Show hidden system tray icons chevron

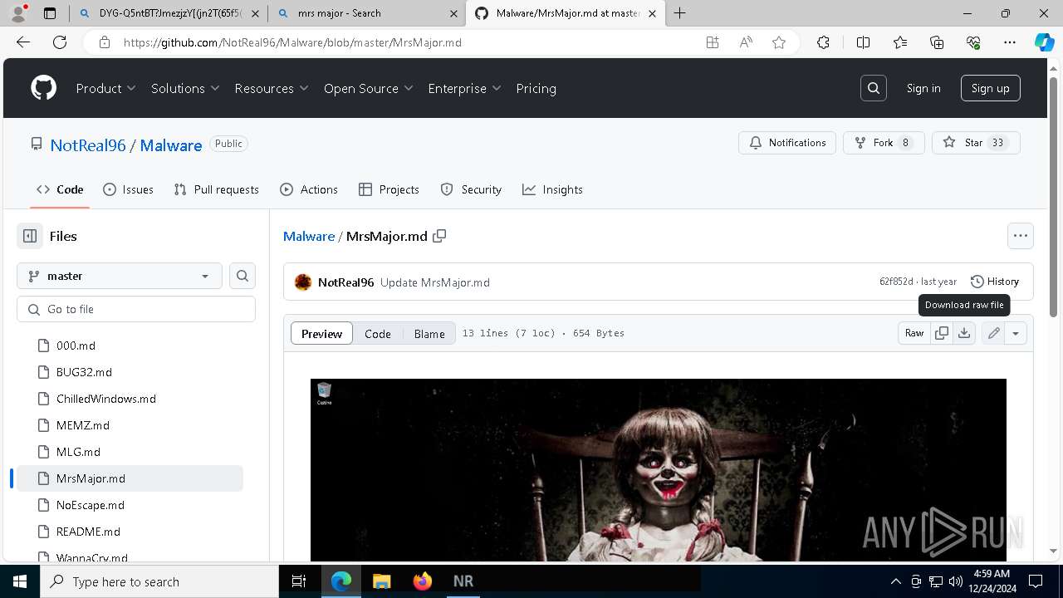895,581
